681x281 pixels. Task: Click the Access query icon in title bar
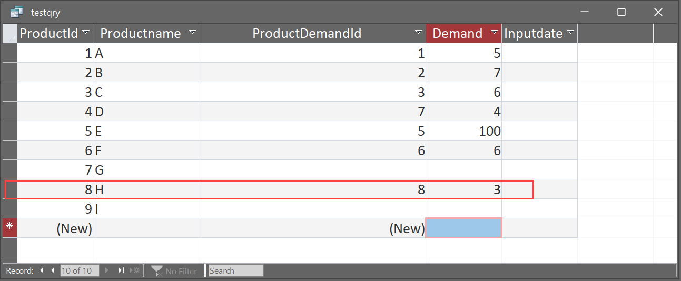[x=16, y=12]
